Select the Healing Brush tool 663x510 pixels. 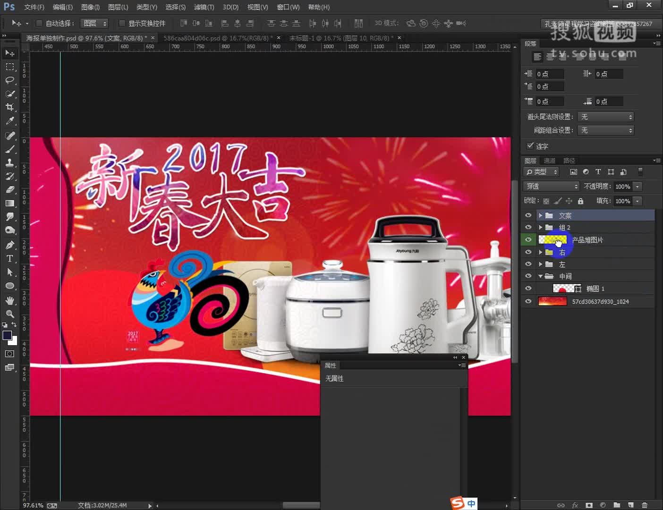pos(10,136)
